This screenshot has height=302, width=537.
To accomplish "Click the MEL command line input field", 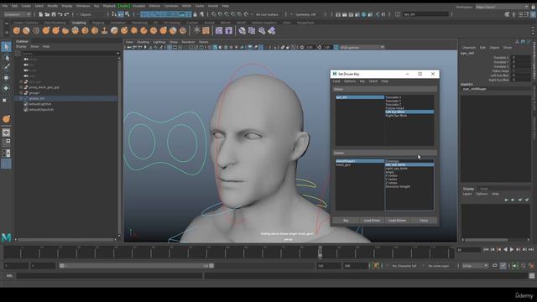I will pos(110,276).
